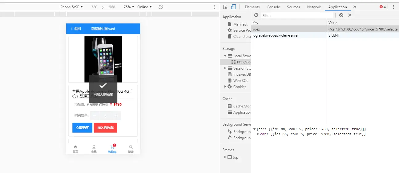Viewport: 399px width, 173px height.
Task: Click the device height field 568
Action: [x=112, y=7]
